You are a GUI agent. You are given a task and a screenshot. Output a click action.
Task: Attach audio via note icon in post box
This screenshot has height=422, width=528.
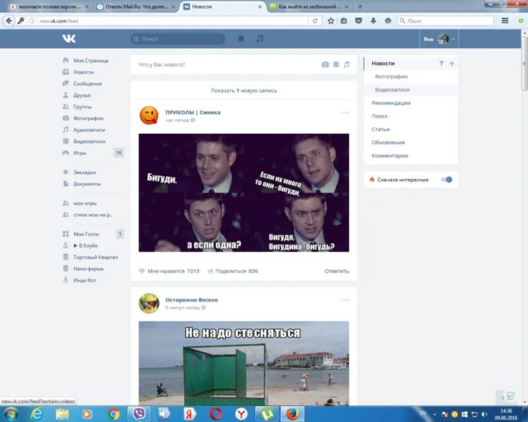click(346, 64)
